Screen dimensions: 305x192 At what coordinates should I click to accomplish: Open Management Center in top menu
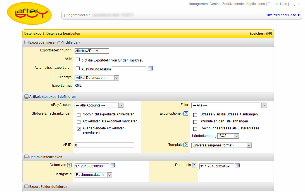click(x=204, y=4)
